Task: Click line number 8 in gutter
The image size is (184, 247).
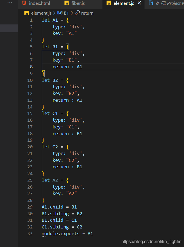Action: click(31, 67)
